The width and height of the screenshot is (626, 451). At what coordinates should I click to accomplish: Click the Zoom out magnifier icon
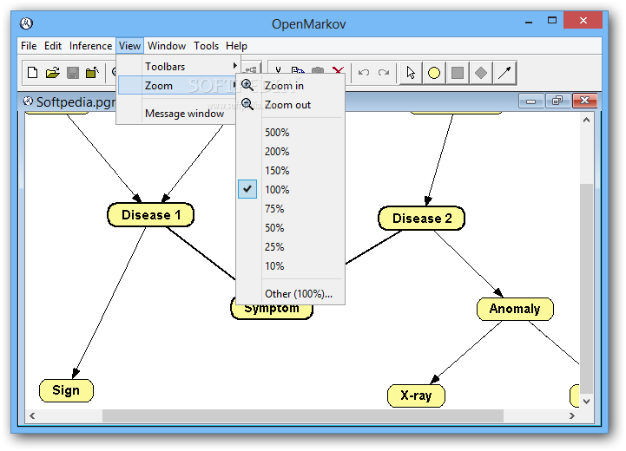(247, 104)
